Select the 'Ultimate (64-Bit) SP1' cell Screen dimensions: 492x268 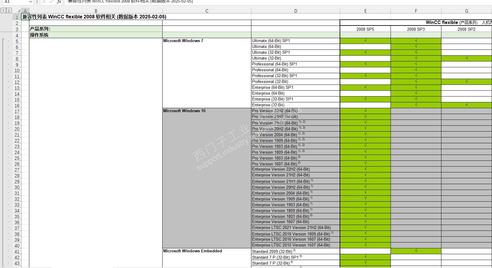click(296, 41)
